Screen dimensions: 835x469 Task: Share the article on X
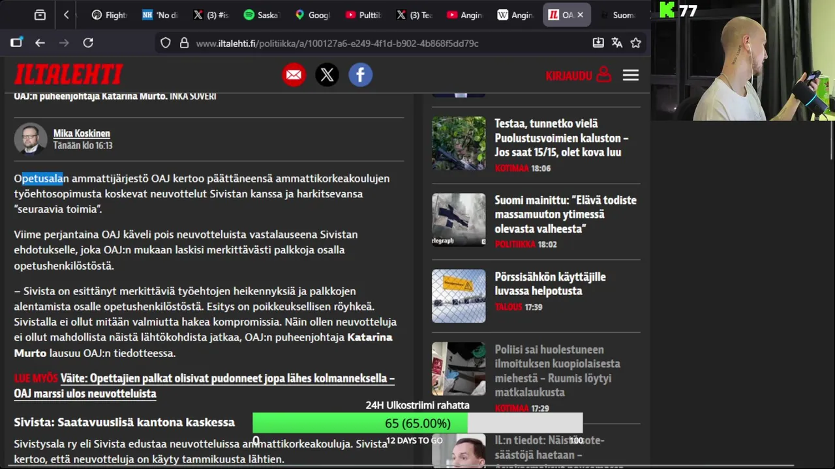coord(327,75)
